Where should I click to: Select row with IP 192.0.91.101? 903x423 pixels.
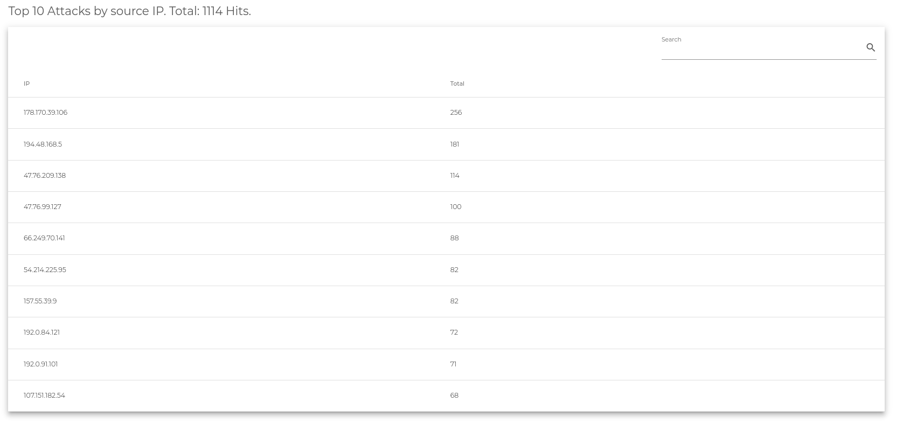(x=446, y=364)
